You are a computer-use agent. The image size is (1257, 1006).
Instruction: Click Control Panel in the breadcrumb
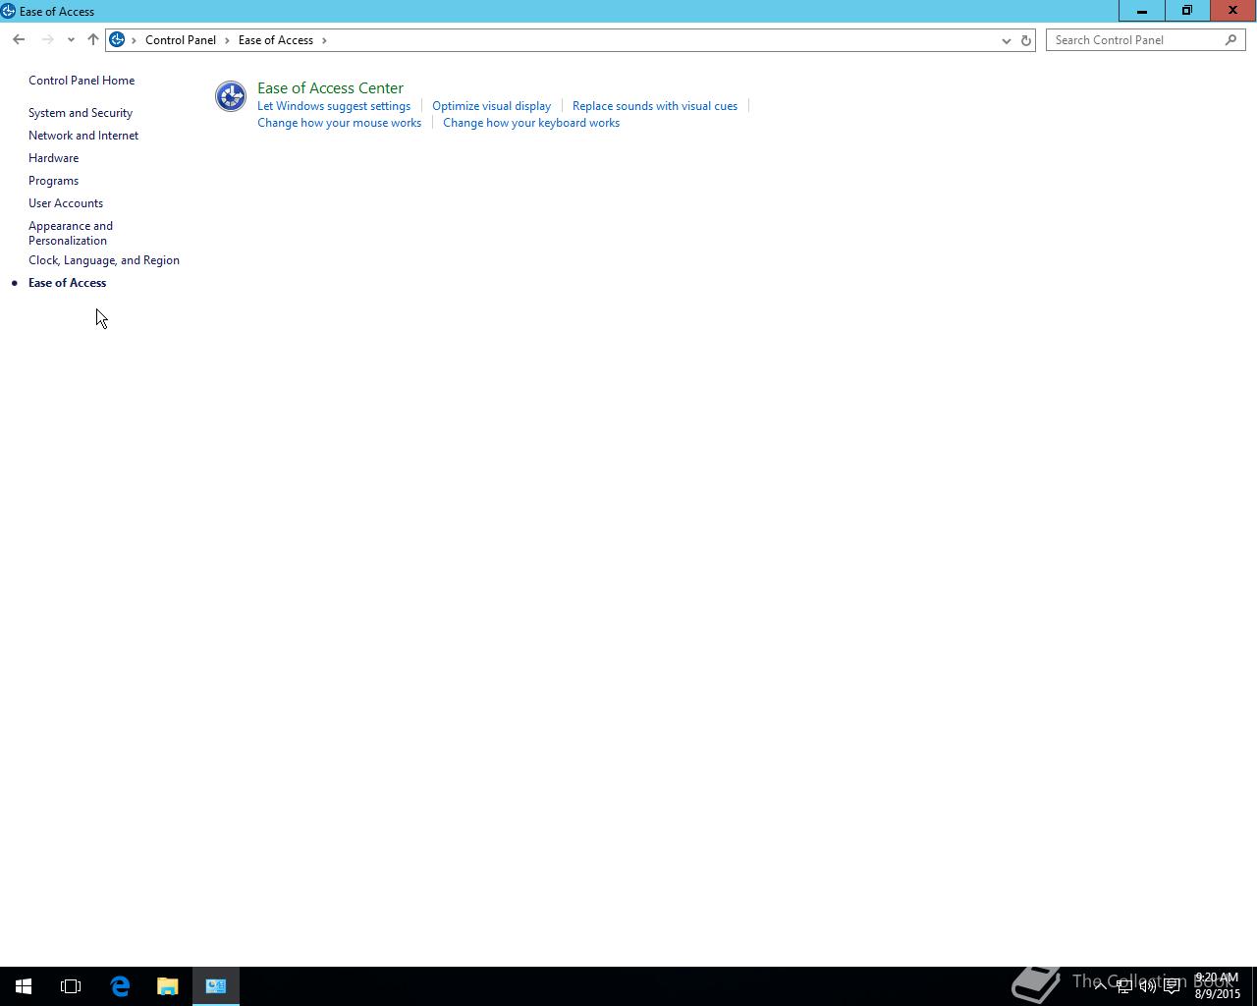(181, 40)
